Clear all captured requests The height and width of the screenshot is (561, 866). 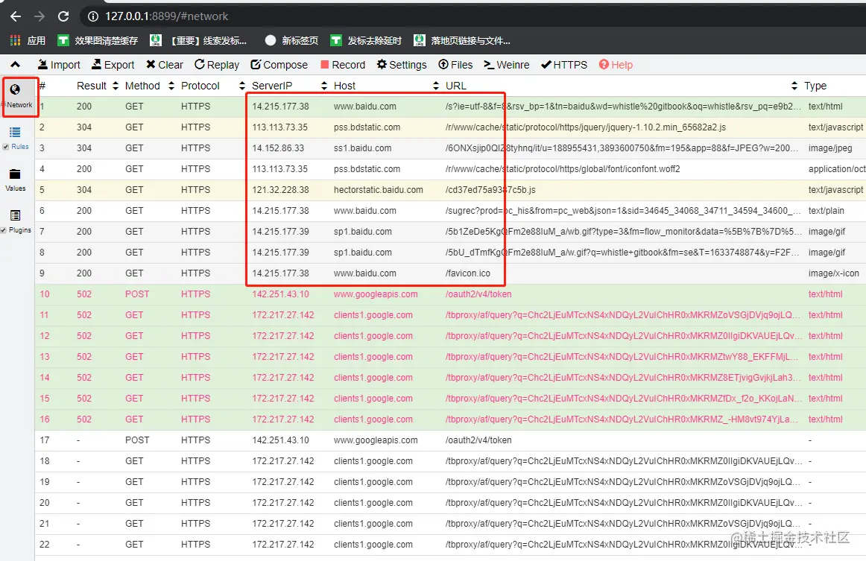pos(164,65)
